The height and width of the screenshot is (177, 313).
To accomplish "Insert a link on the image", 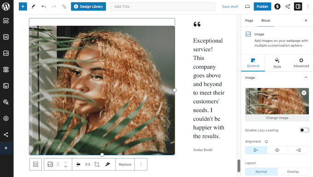I will (x=87, y=165).
